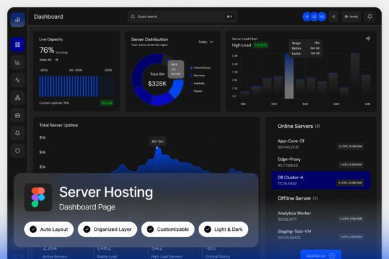Click the +2 more users badge
Screen dimensions: 389x259
tap(333, 17)
